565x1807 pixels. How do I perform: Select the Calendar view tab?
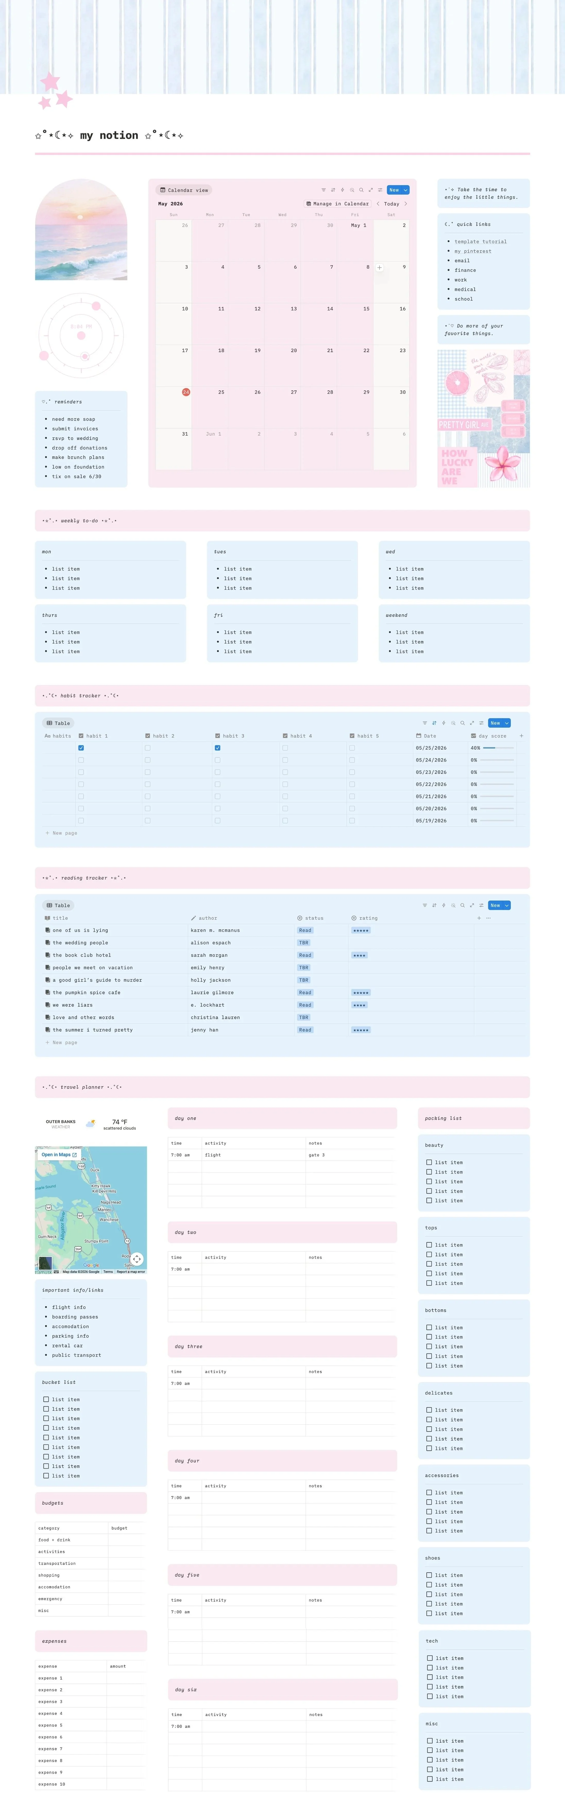click(x=184, y=190)
